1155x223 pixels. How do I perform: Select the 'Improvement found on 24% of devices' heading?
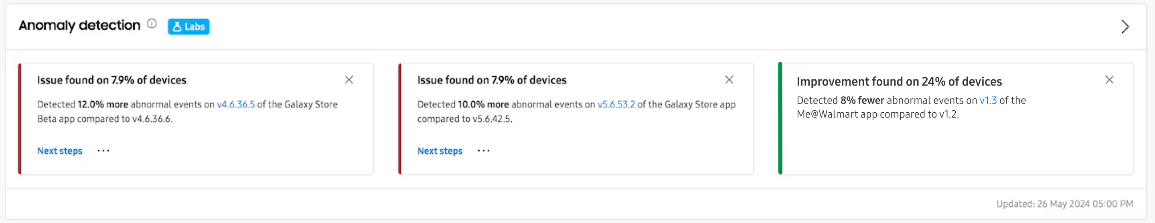point(899,82)
